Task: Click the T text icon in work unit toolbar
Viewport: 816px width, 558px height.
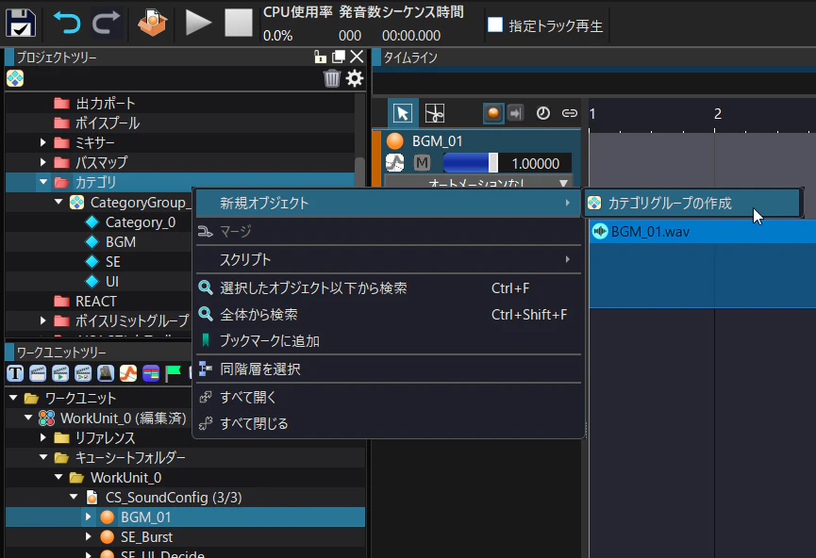Action: (15, 373)
